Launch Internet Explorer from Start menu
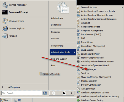This screenshot has width=124, height=102. pos(14,29)
